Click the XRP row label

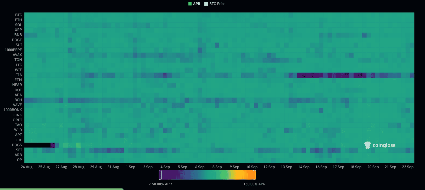[x=18, y=30]
